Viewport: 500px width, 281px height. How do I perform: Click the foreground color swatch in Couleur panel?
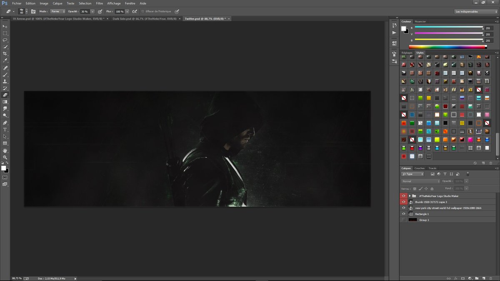[x=403, y=28]
